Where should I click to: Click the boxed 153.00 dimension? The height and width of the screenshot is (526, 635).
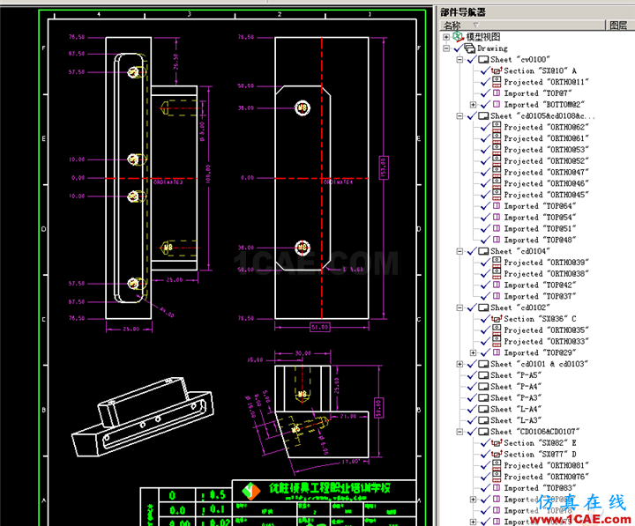tap(384, 167)
